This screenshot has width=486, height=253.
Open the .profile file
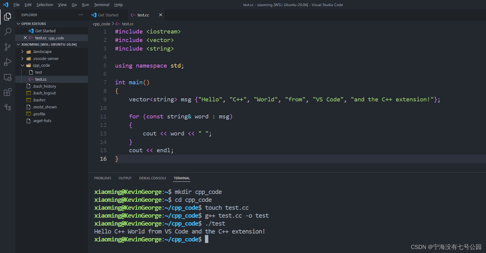point(52,114)
